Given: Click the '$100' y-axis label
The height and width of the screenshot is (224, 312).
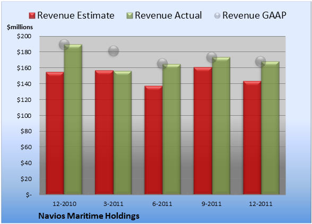Looking at the screenshot, I should click(x=24, y=116).
